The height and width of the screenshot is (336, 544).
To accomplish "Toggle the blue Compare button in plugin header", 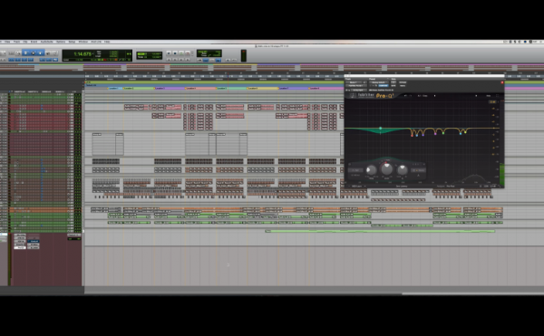I will [x=383, y=85].
